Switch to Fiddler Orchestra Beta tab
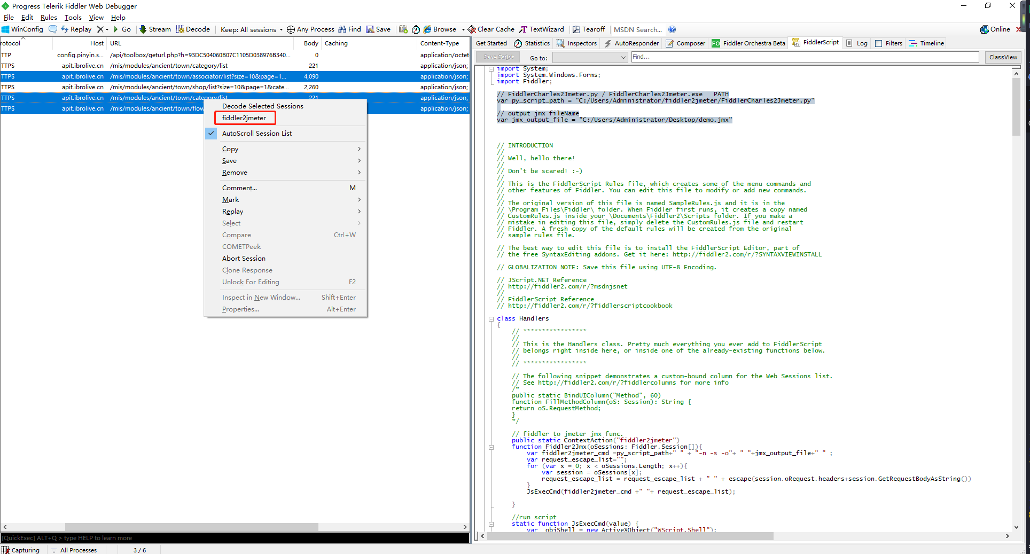Image resolution: width=1030 pixels, height=554 pixels. (x=748, y=43)
